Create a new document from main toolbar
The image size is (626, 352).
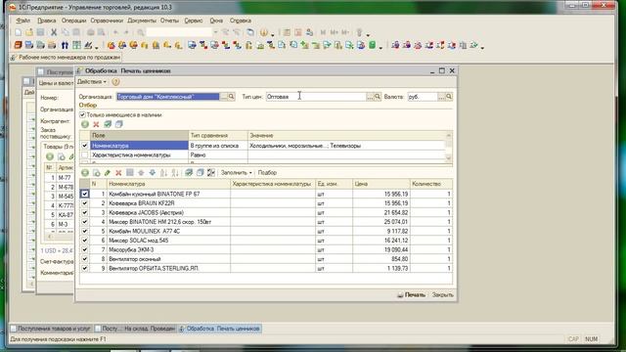pyautogui.click(x=18, y=32)
